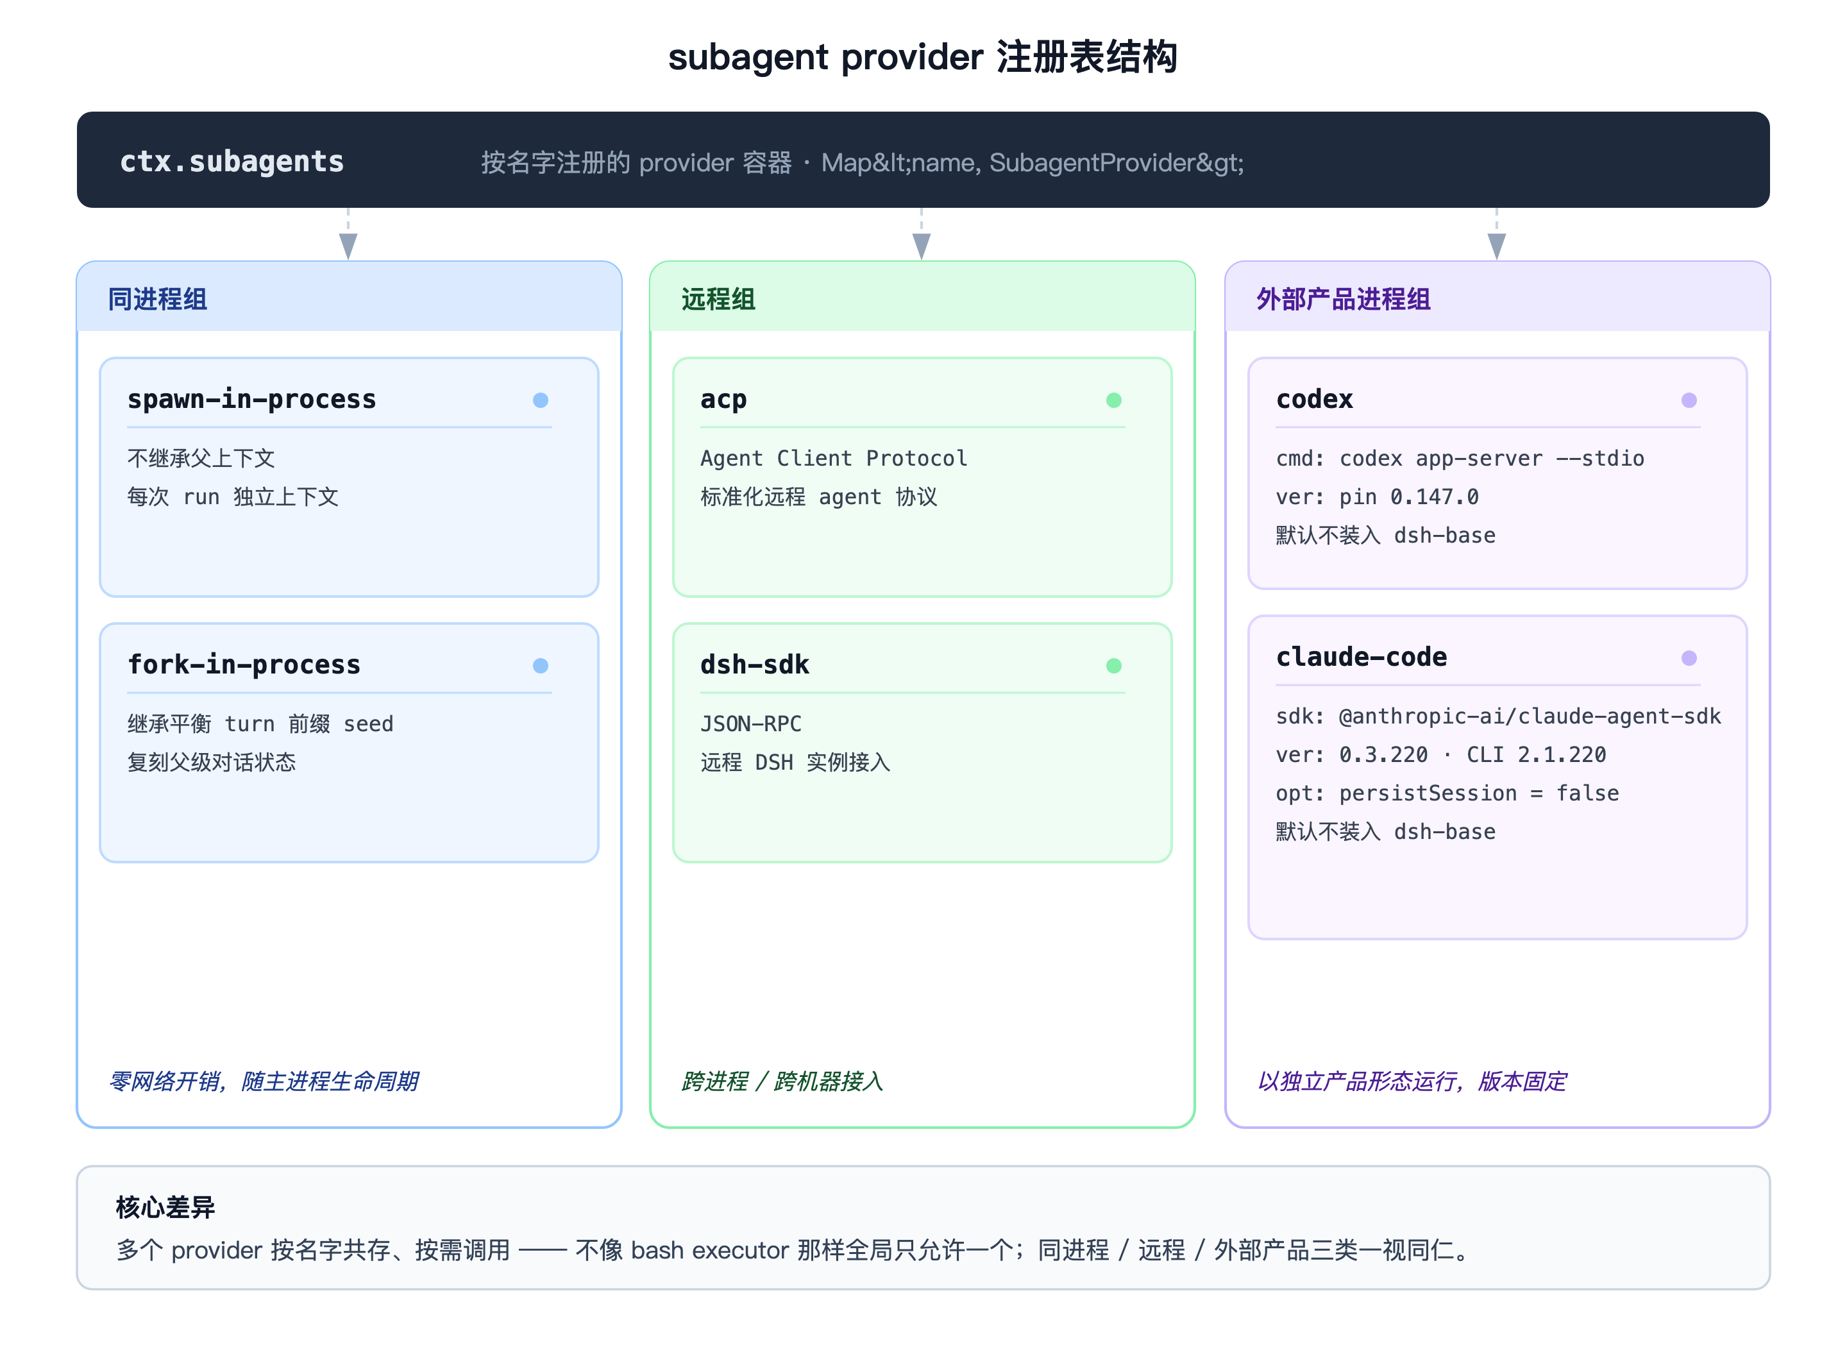Select the ctx.subagents label
The image size is (1847, 1347).
232,162
